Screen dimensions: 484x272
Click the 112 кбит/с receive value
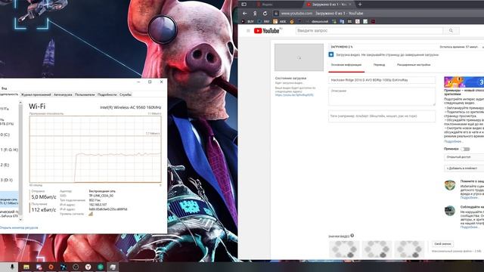pyautogui.click(x=44, y=210)
